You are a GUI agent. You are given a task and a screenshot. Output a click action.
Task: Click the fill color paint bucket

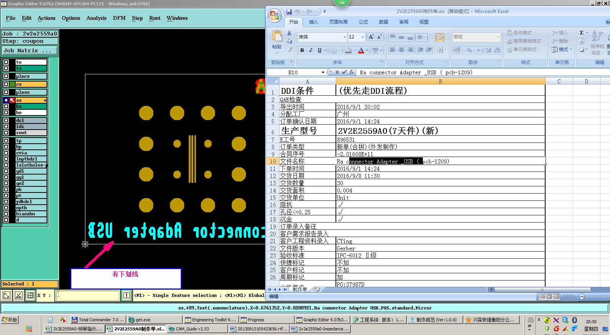point(348,50)
